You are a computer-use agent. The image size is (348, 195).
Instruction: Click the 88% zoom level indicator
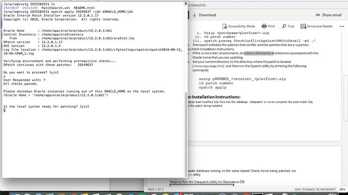click(x=343, y=190)
